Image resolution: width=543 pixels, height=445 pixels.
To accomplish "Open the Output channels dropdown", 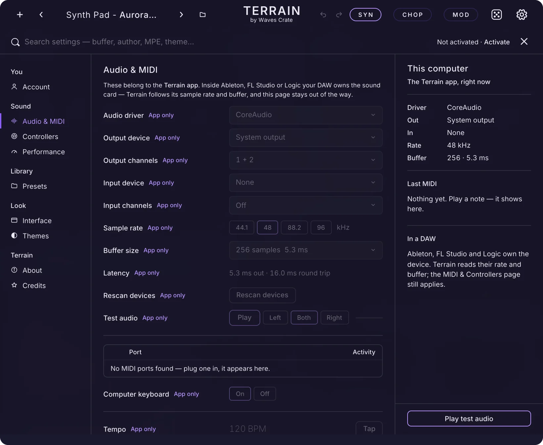I will [x=306, y=160].
